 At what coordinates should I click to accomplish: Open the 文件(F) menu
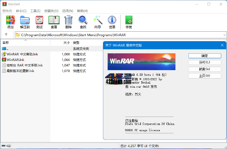[7, 11]
